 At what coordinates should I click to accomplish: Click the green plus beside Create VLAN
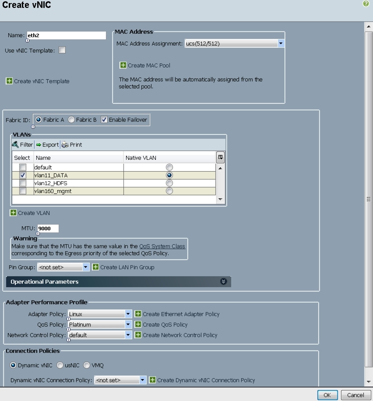[x=13, y=213]
